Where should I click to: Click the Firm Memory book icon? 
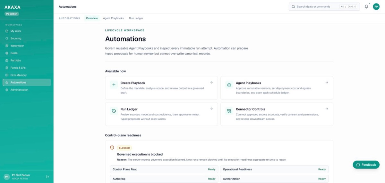pos(7,75)
